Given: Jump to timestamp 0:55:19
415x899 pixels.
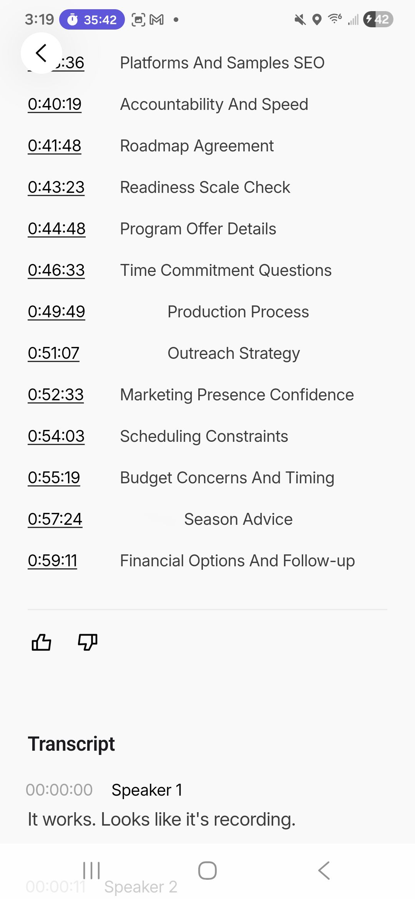Looking at the screenshot, I should tap(54, 478).
